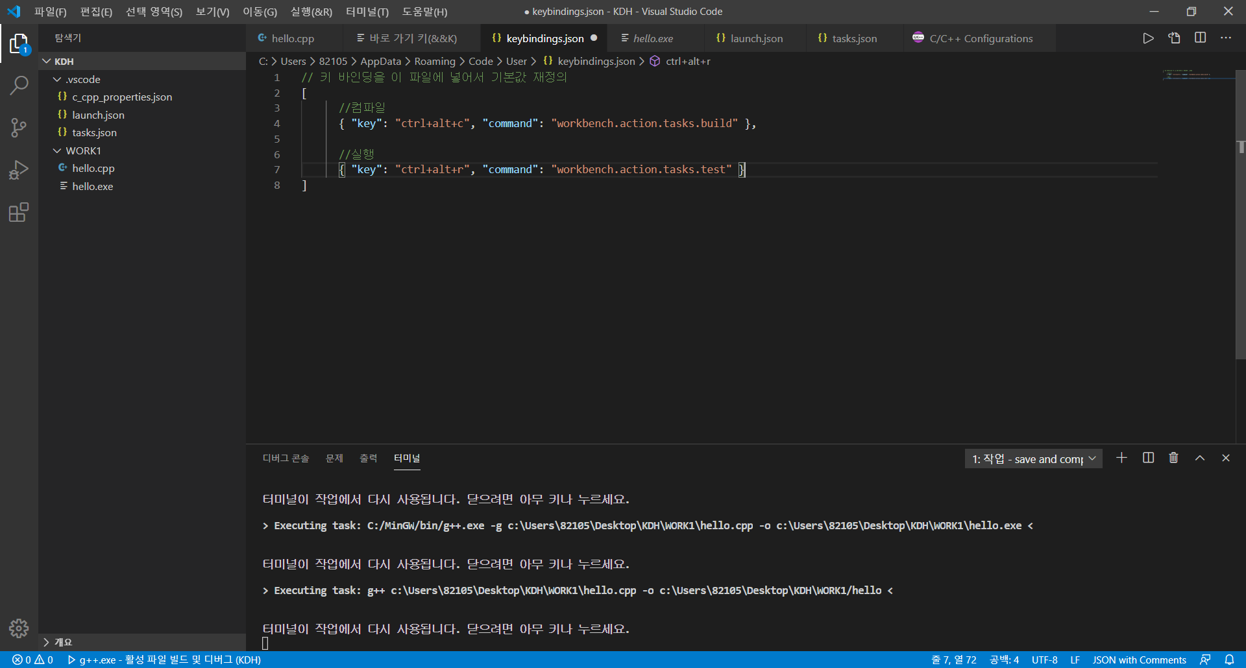The height and width of the screenshot is (668, 1246).
Task: Open the Search view in activity bar
Action: pos(19,86)
